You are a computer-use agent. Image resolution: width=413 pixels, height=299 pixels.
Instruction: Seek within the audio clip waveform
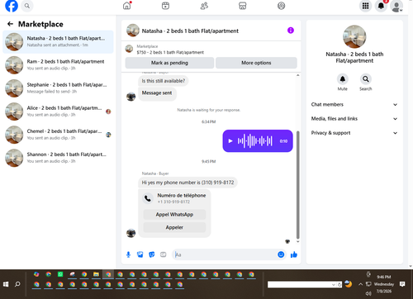[x=255, y=141]
